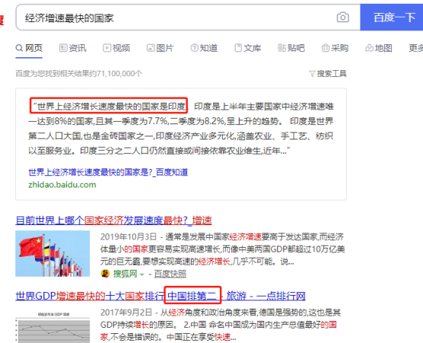Click featured snippet text about 印度
Viewport: 423px width, 343px height.
(x=181, y=128)
